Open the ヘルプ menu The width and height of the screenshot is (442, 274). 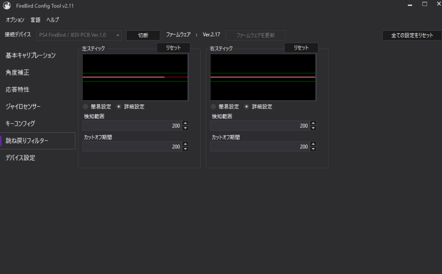[53, 20]
